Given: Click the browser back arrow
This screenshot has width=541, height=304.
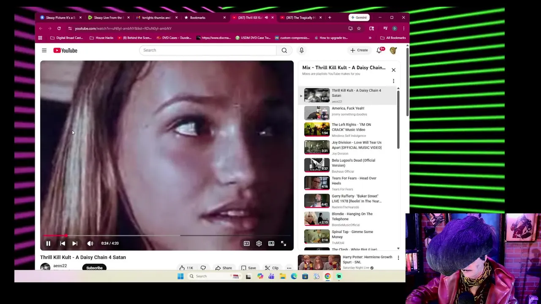Looking at the screenshot, I should [x=41, y=28].
